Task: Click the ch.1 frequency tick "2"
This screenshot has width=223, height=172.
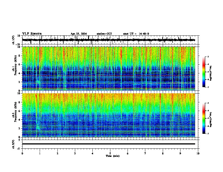Action: tap(19, 82)
